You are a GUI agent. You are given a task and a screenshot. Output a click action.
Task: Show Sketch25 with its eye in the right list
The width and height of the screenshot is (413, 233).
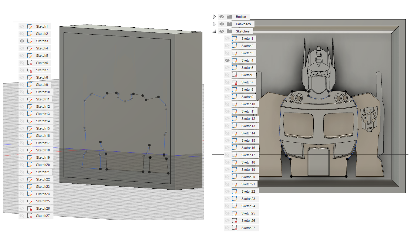(227, 213)
